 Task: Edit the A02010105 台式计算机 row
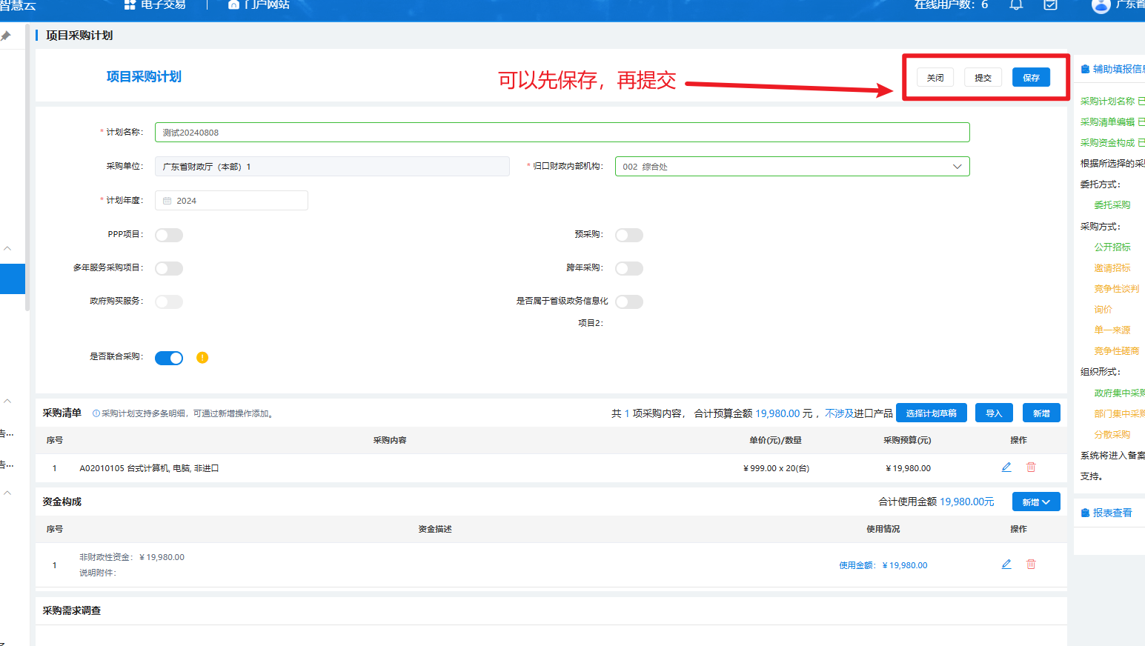click(1006, 467)
